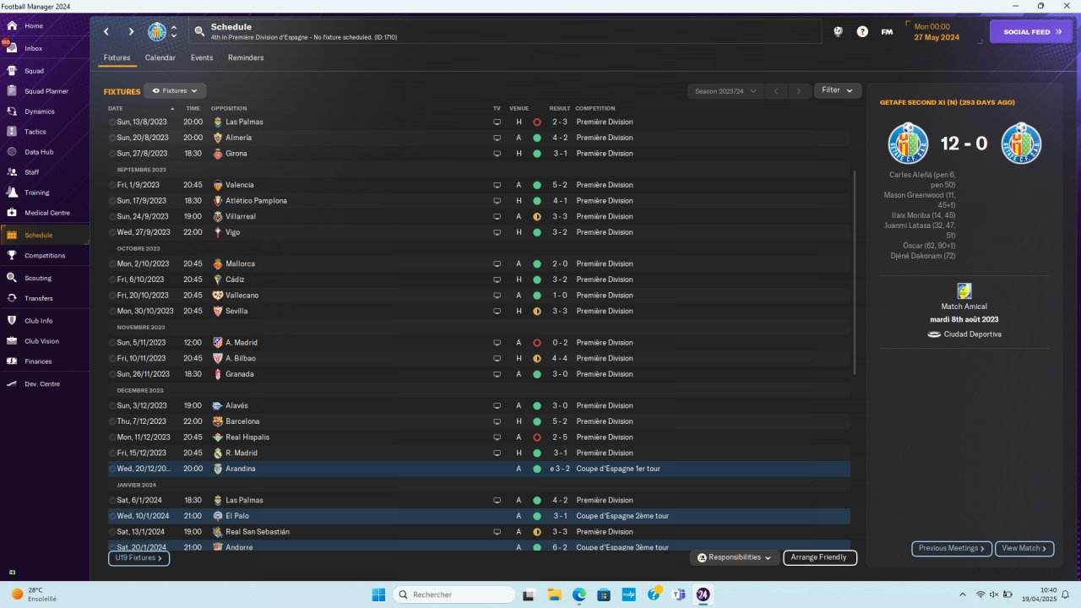Image resolution: width=1081 pixels, height=608 pixels.
Task: Open the Dev. Centre screen
Action: click(x=42, y=384)
